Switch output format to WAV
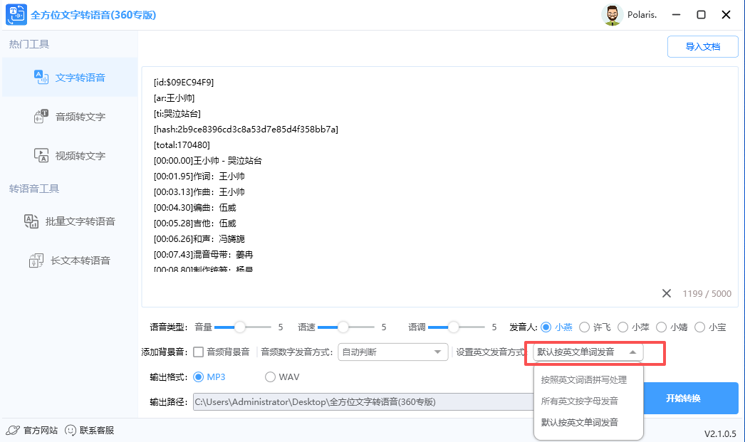 pos(271,377)
